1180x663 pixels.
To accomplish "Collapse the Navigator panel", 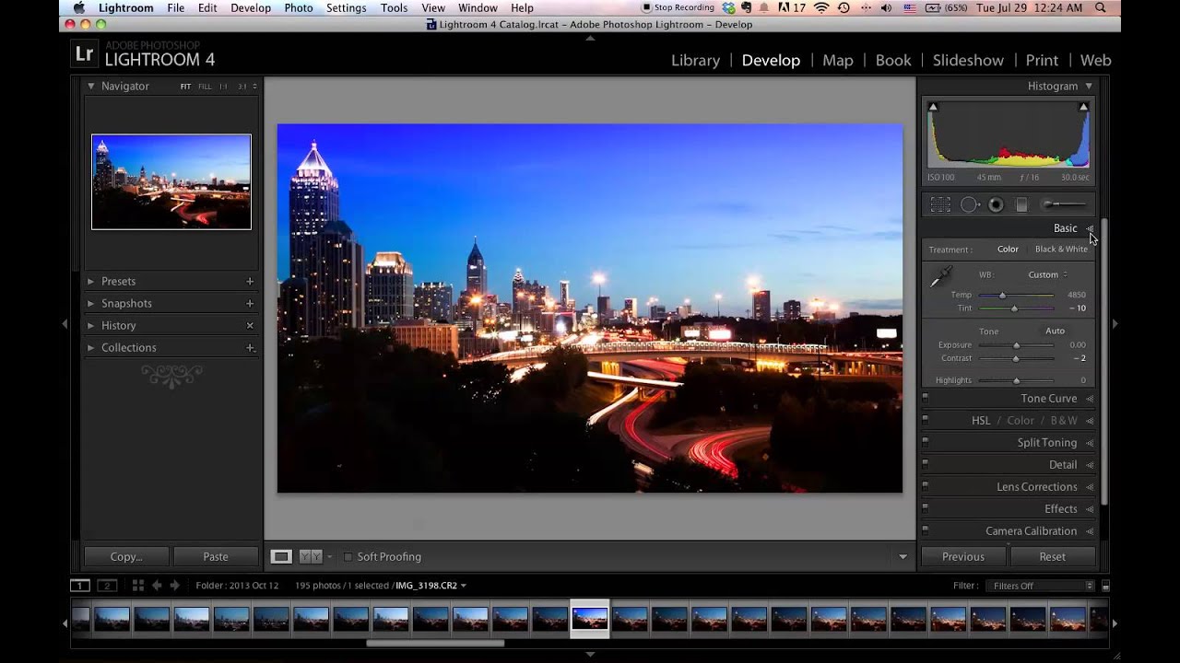I will pyautogui.click(x=91, y=86).
